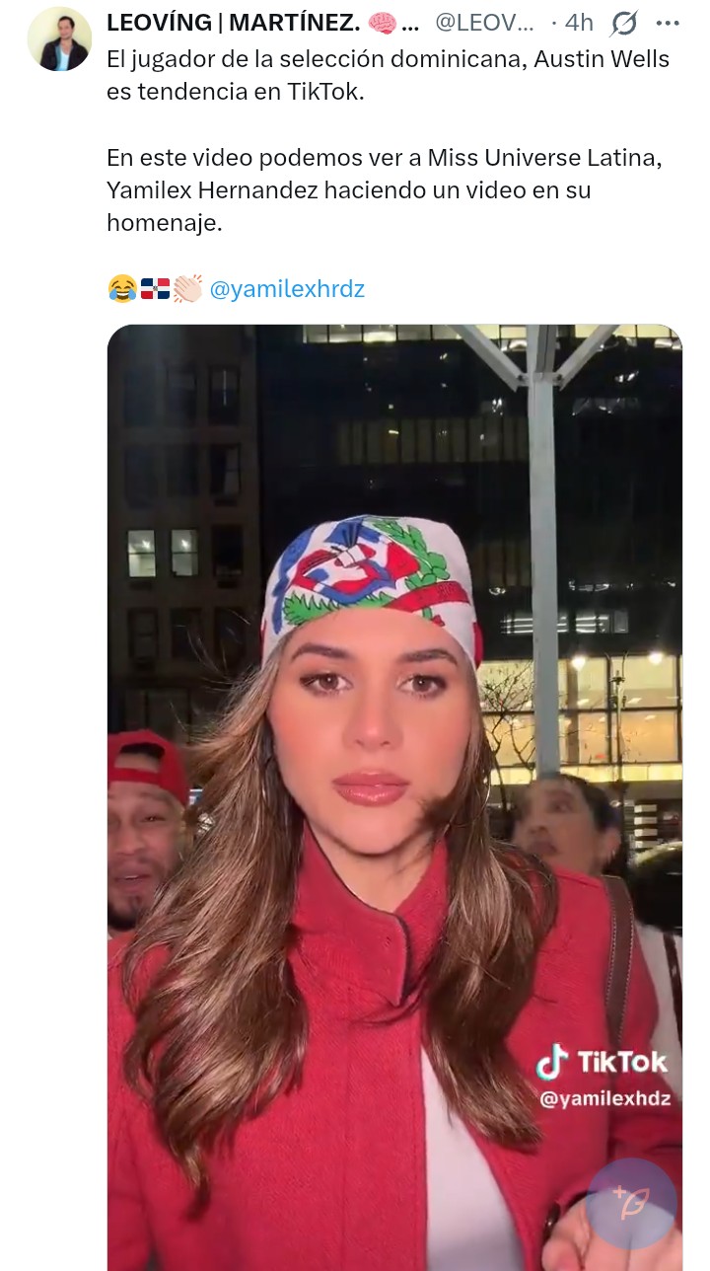Tap the Dominican flag emoji
Image resolution: width=710 pixels, height=1271 pixels.
[x=155, y=289]
